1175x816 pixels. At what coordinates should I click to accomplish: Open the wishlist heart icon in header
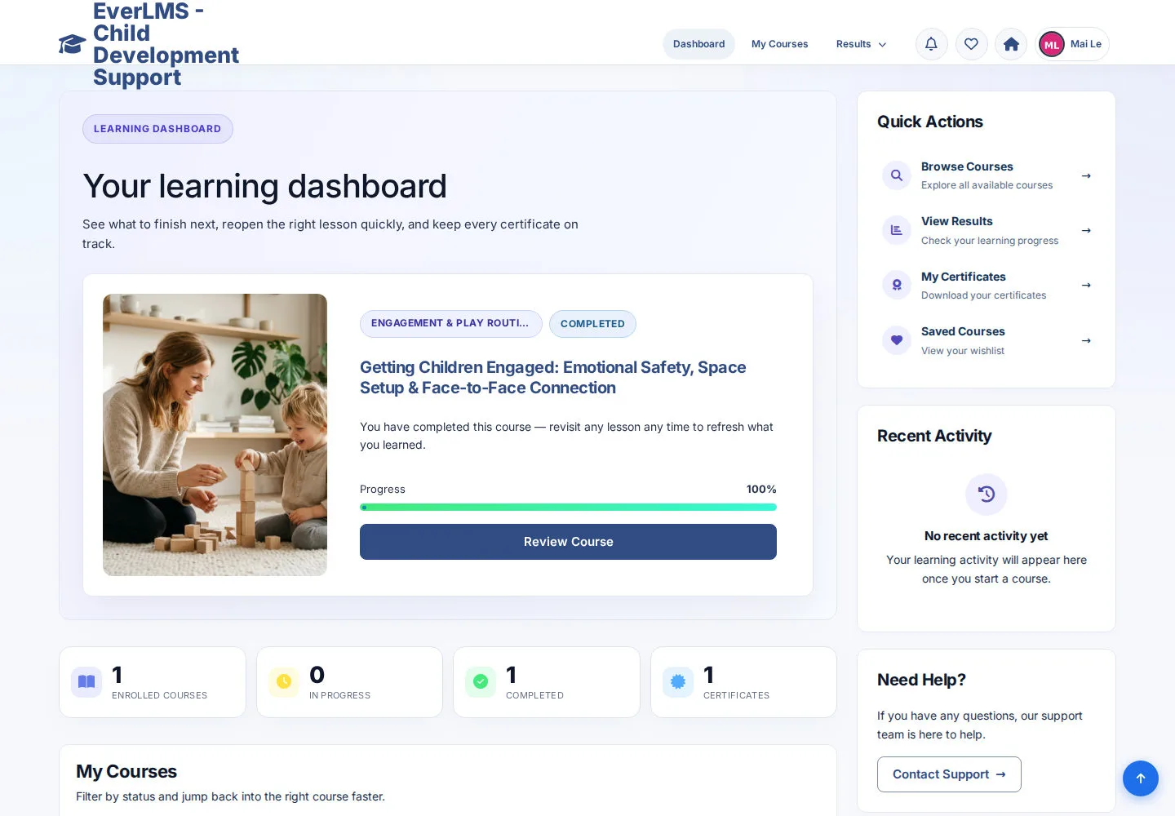point(971,44)
